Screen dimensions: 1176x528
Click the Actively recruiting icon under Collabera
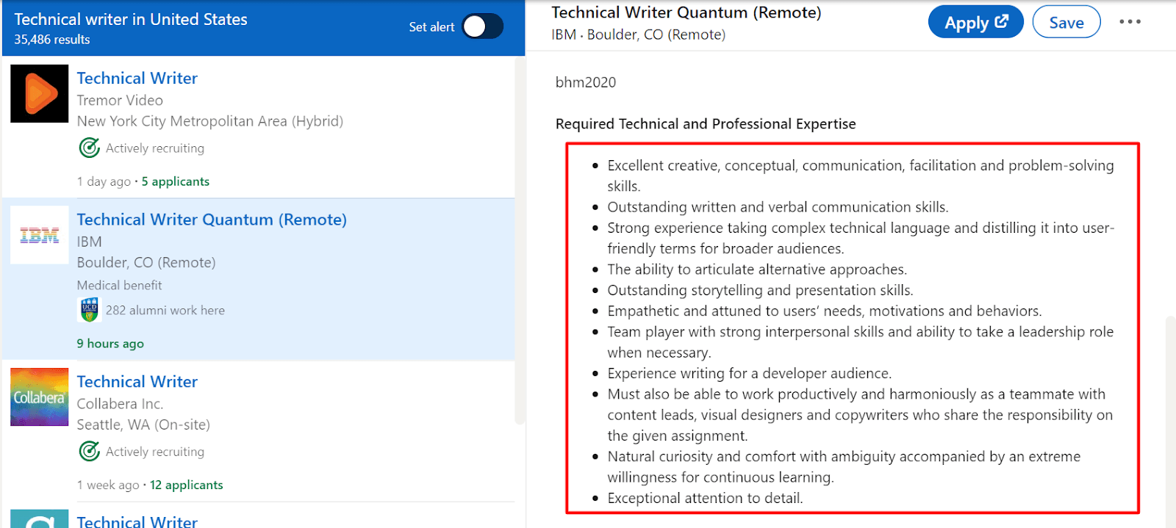(x=89, y=452)
